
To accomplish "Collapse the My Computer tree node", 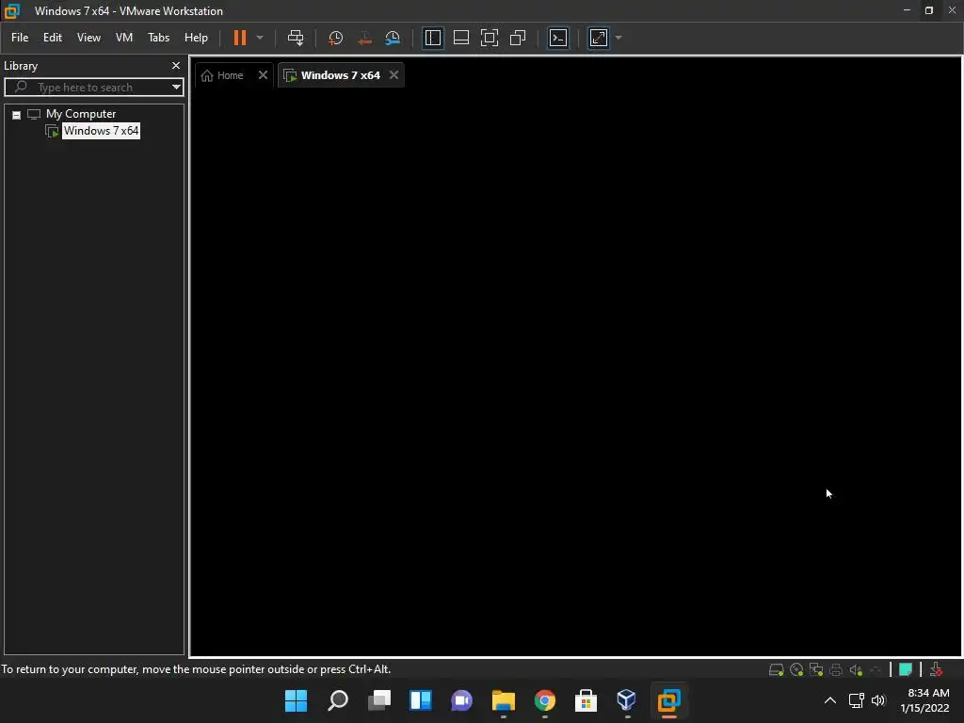I will [17, 115].
